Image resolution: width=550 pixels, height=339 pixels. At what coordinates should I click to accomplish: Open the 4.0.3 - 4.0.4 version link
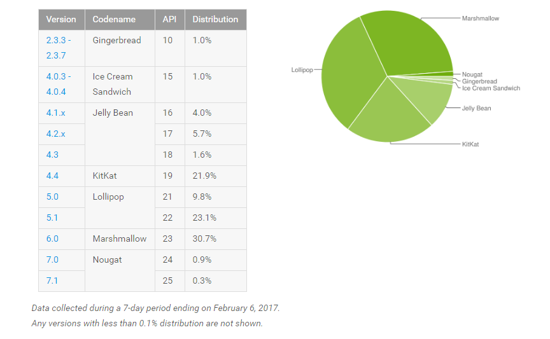pyautogui.click(x=59, y=84)
